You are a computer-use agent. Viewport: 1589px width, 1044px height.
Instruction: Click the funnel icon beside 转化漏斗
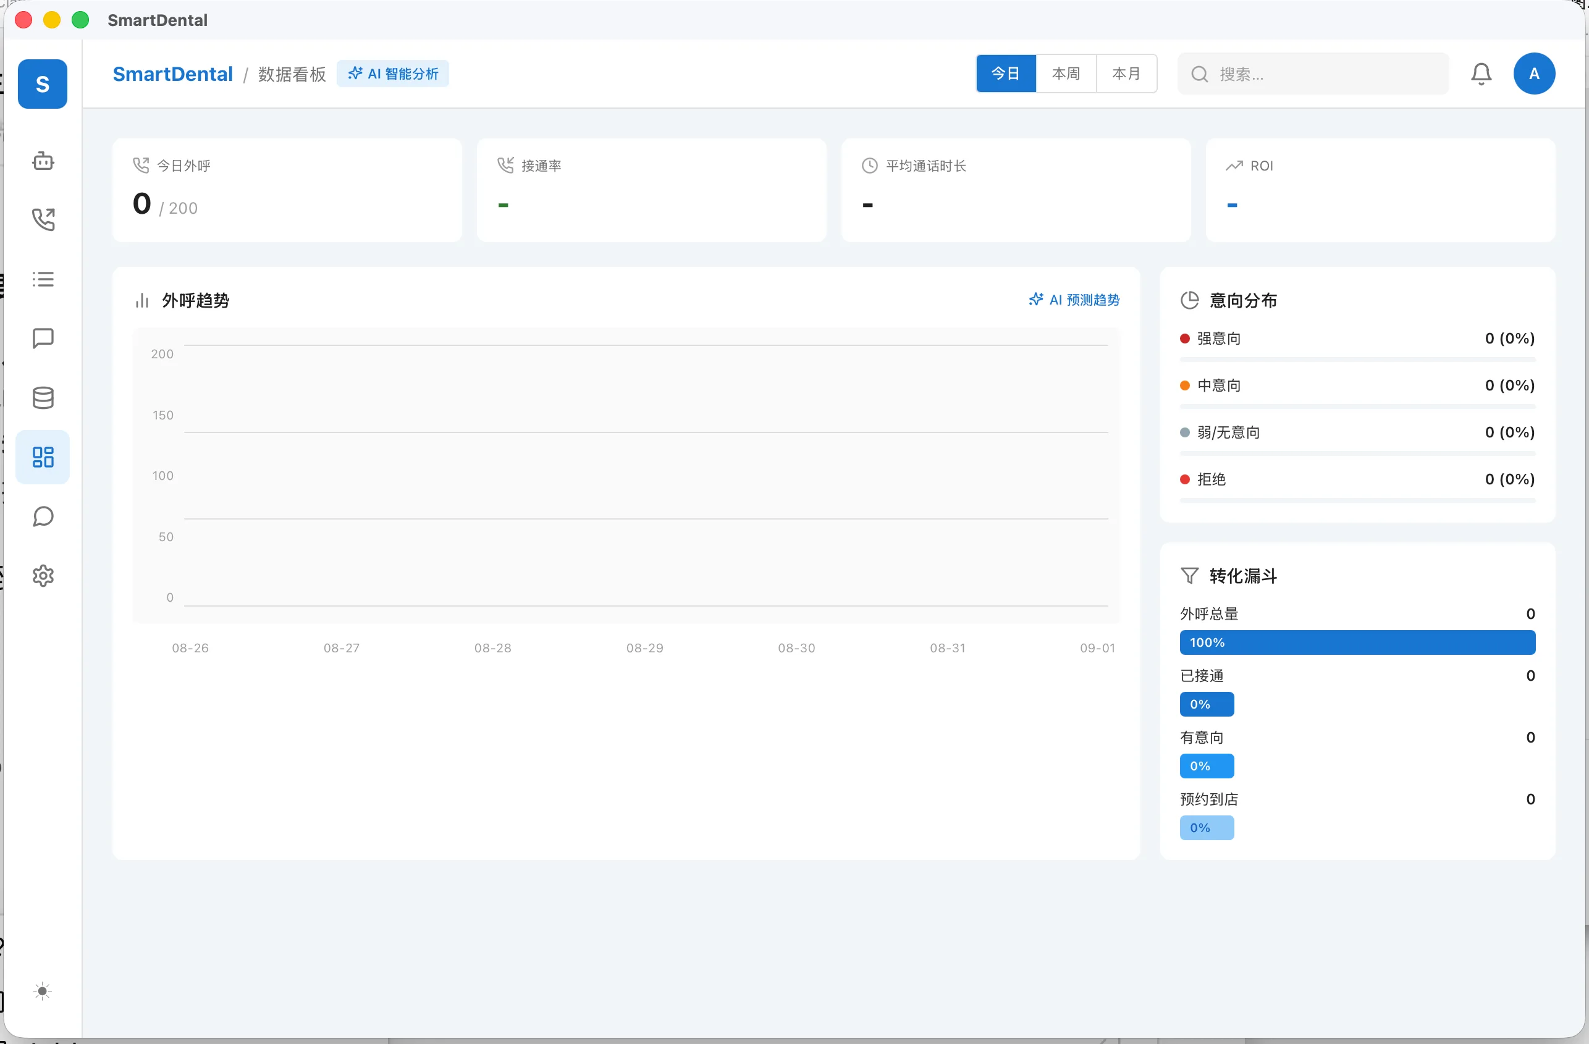click(1189, 575)
